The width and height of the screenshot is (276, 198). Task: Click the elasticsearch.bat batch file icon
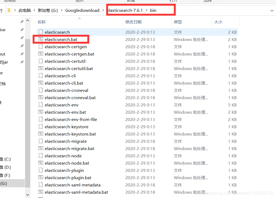pyautogui.click(x=41, y=39)
